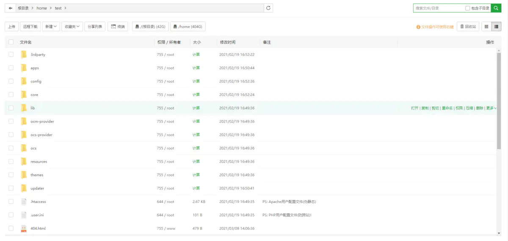Open the 终端 terminal
Screen dimensions: 508x241
(118, 27)
